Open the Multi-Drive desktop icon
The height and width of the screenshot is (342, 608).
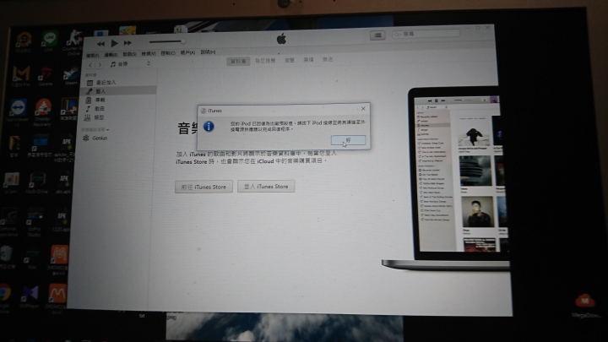pos(37,183)
